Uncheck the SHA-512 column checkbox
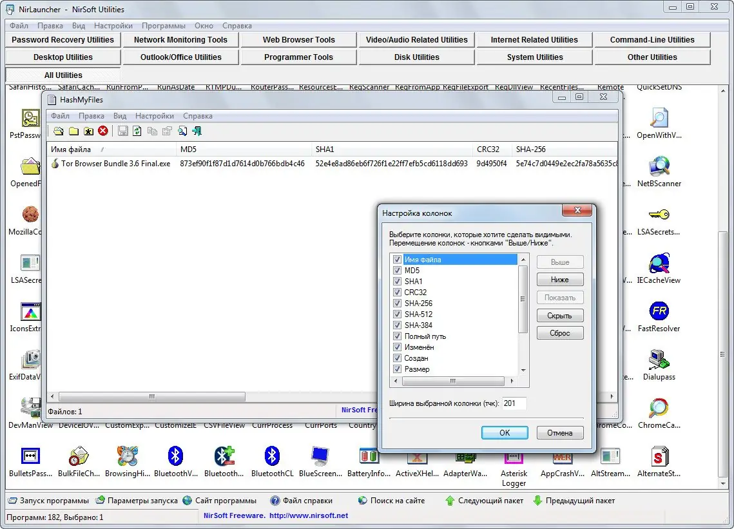The image size is (734, 529). tap(397, 314)
